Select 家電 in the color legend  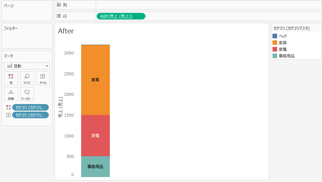tap(283, 49)
